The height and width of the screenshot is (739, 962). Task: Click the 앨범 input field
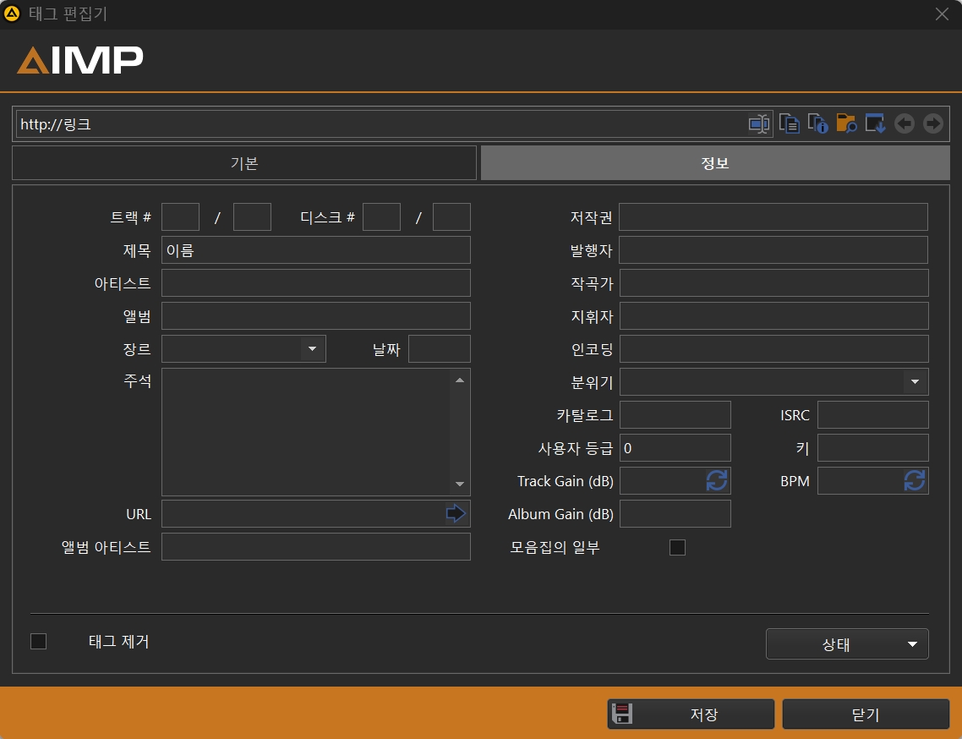click(x=316, y=315)
